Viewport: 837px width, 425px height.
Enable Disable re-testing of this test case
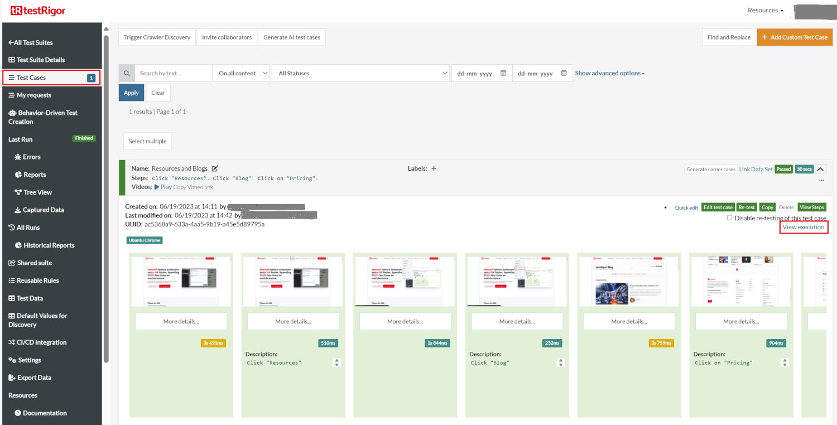pyautogui.click(x=730, y=218)
